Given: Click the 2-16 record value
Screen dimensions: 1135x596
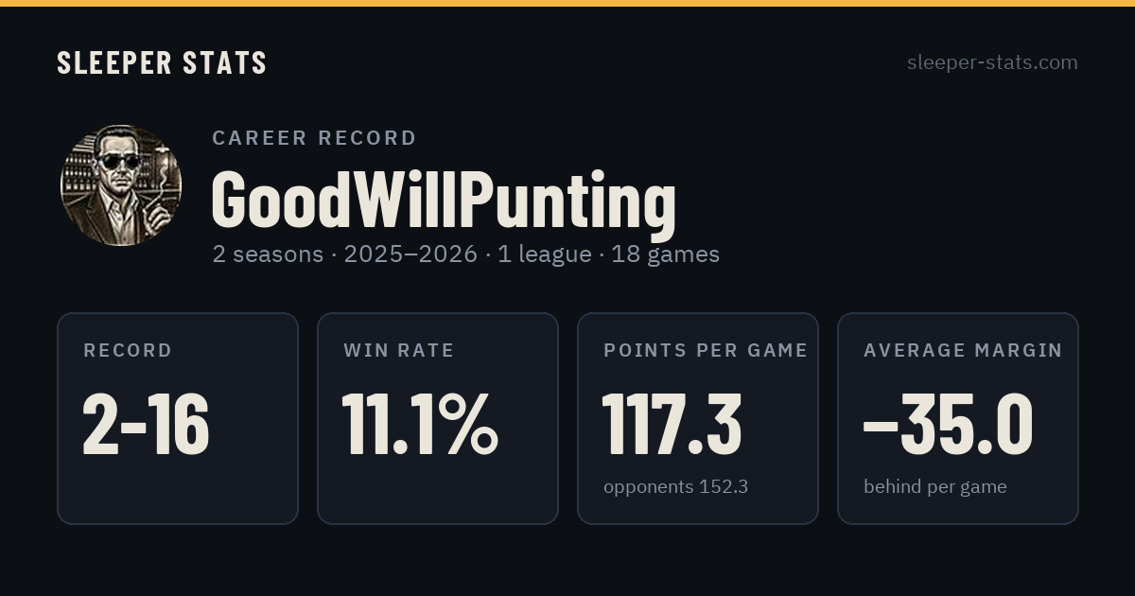Looking at the screenshot, I should [146, 425].
